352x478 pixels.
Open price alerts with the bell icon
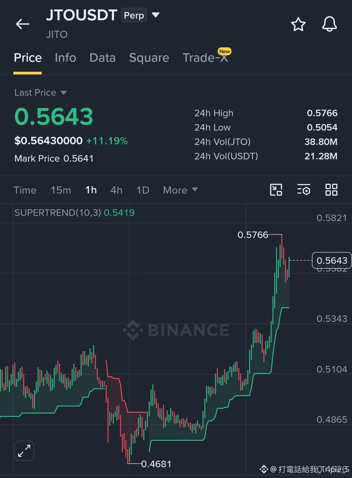tap(330, 24)
